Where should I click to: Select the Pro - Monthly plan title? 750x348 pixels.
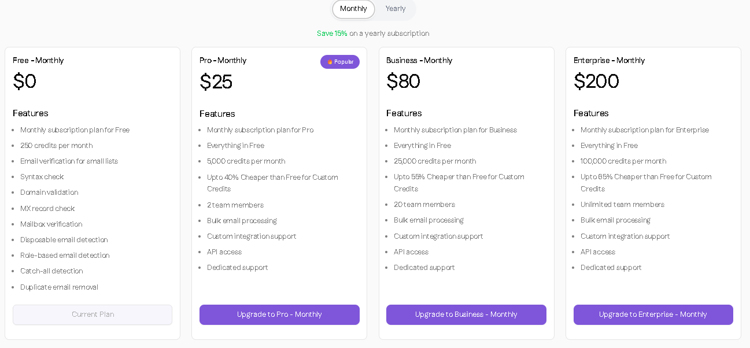pos(223,60)
